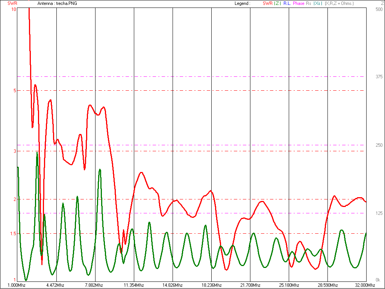
Task: Click the 14.826Mhz frequency label
Action: pyautogui.click(x=172, y=285)
